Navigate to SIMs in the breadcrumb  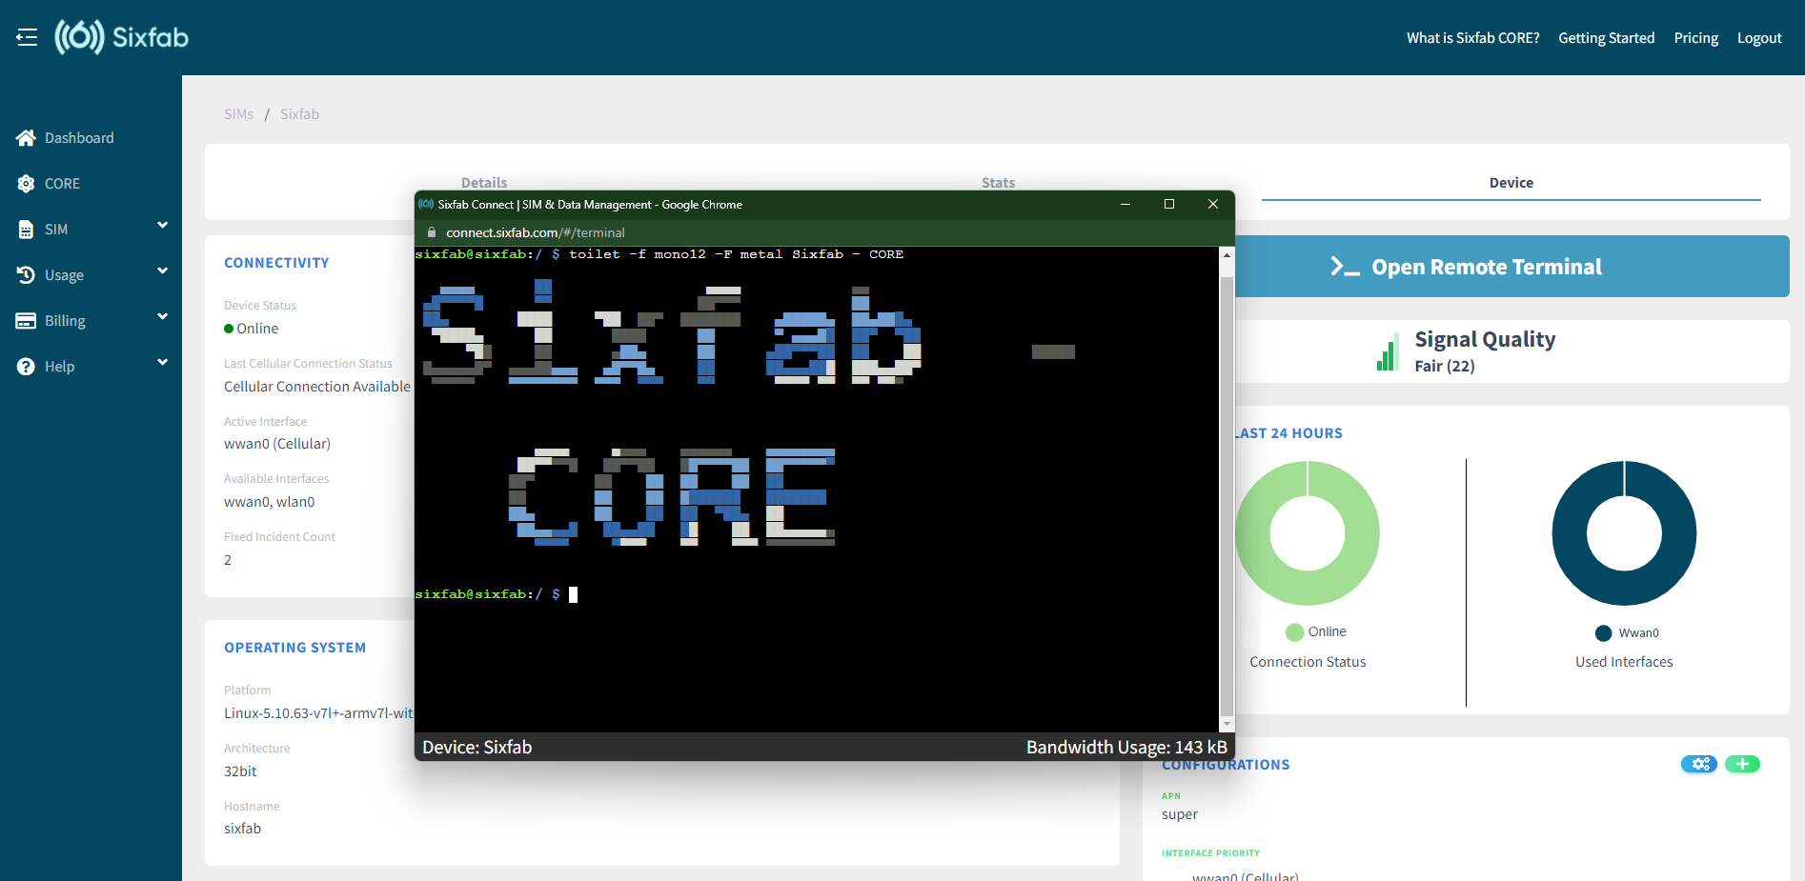(x=239, y=114)
